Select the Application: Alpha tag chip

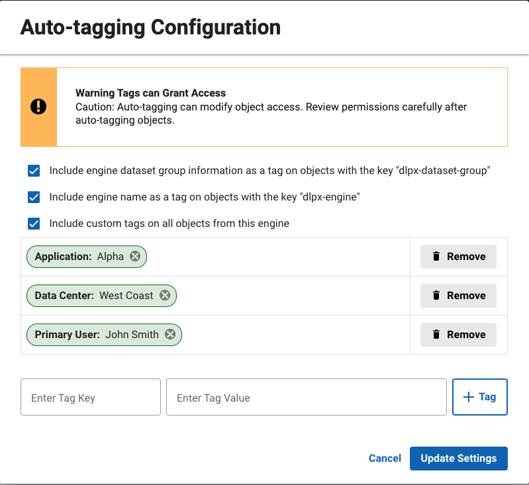[x=79, y=257]
